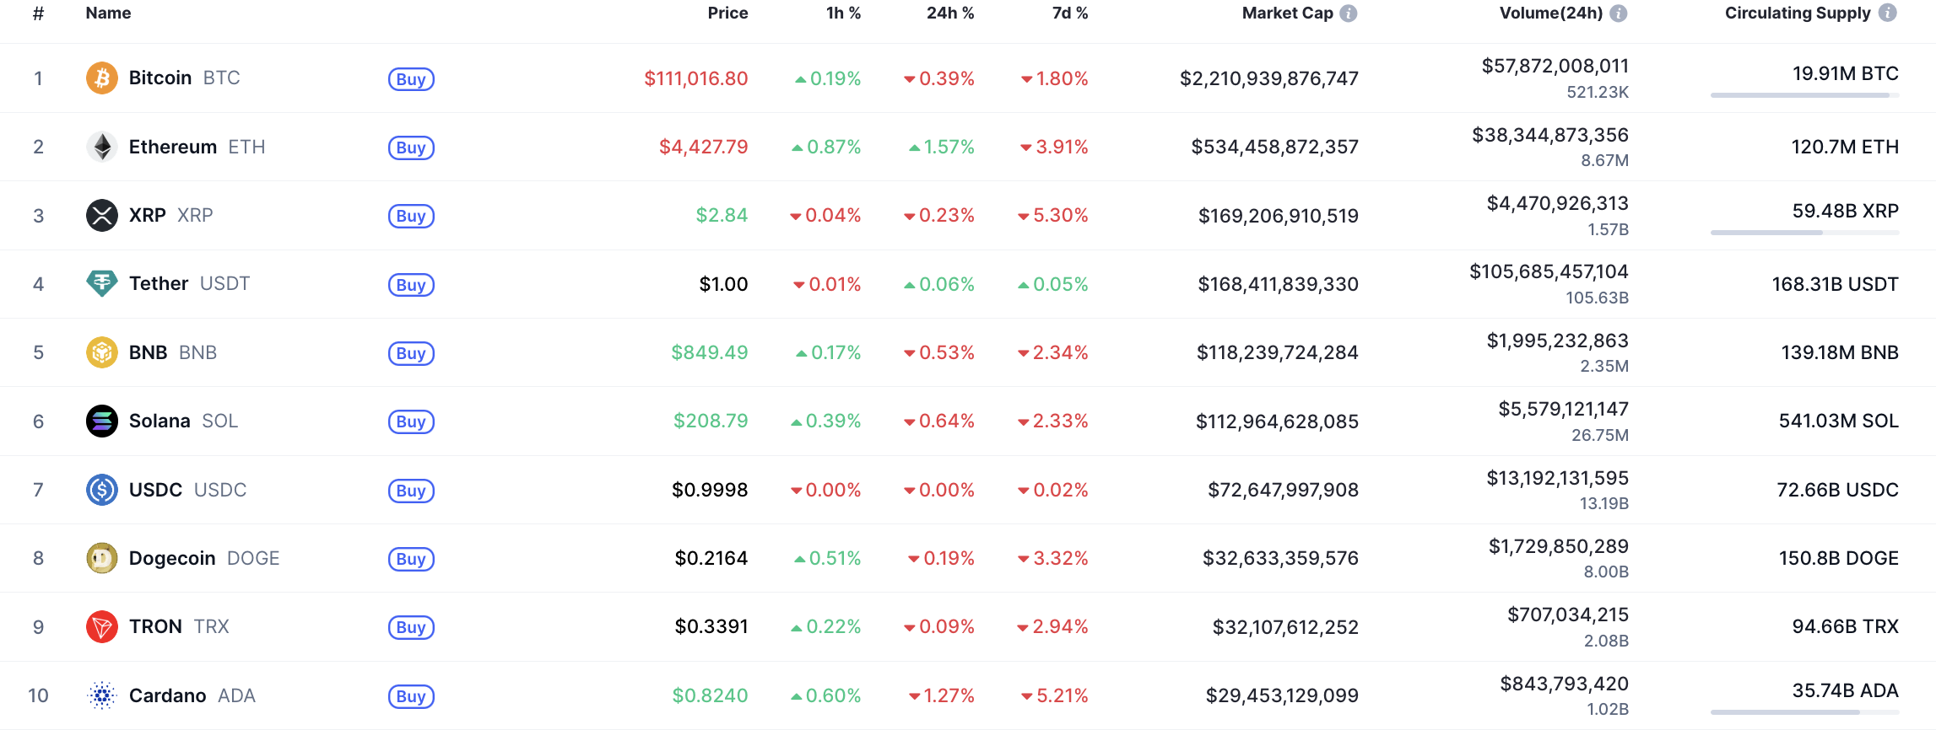Screen dimensions: 1936x730
Task: Sort by the 24h % column header
Action: [950, 13]
